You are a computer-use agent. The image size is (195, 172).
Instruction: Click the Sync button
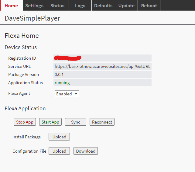(x=76, y=122)
